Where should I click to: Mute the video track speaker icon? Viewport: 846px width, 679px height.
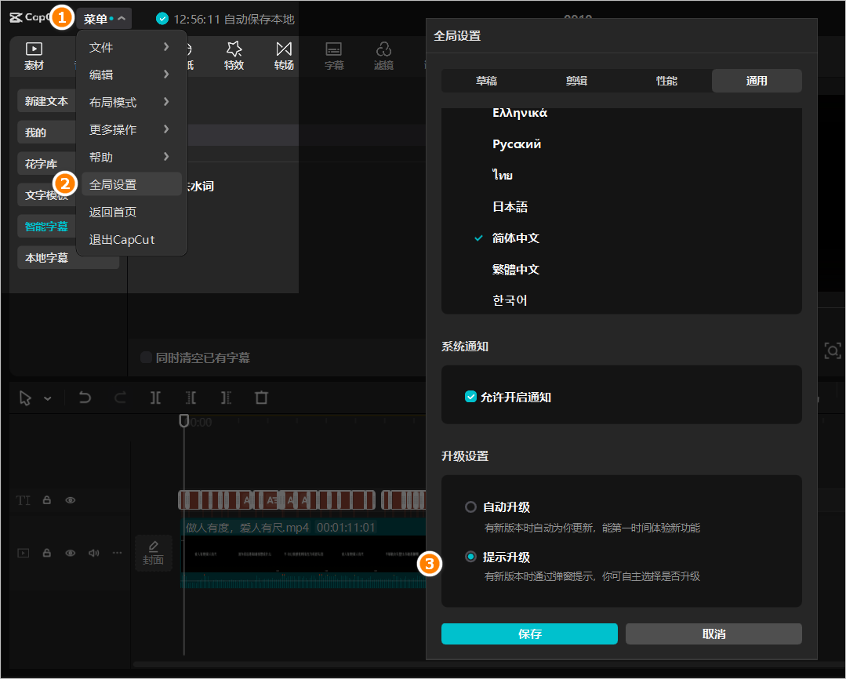(x=94, y=553)
